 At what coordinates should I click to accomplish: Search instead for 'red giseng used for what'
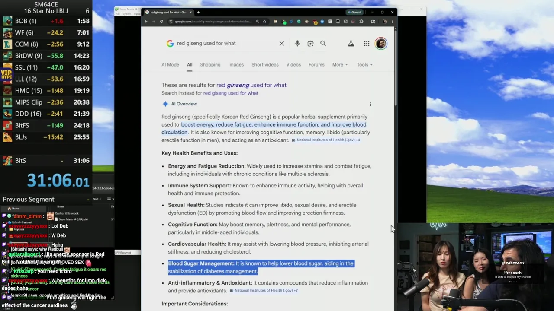[231, 93]
